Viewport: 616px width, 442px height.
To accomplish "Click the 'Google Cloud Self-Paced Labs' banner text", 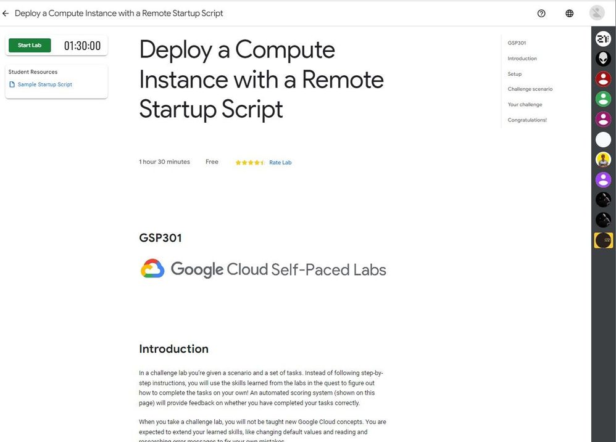I will click(278, 269).
